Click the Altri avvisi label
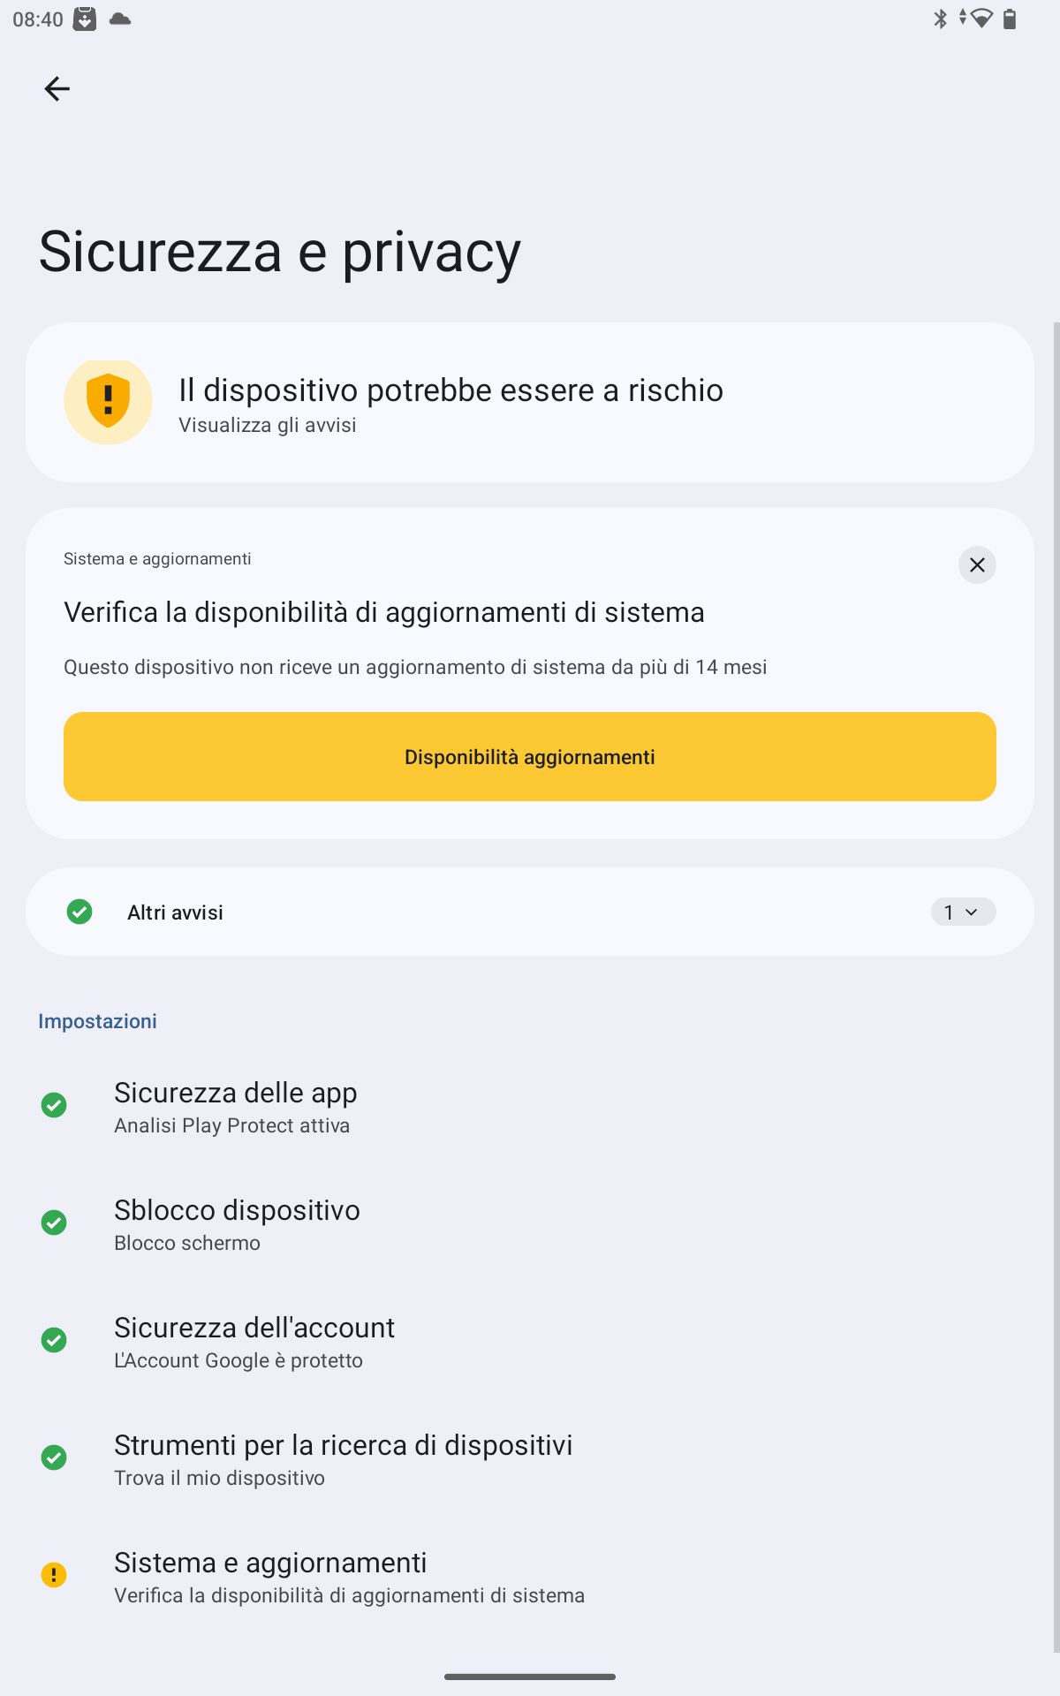Screen dimensions: 1060x1696 pos(175,912)
